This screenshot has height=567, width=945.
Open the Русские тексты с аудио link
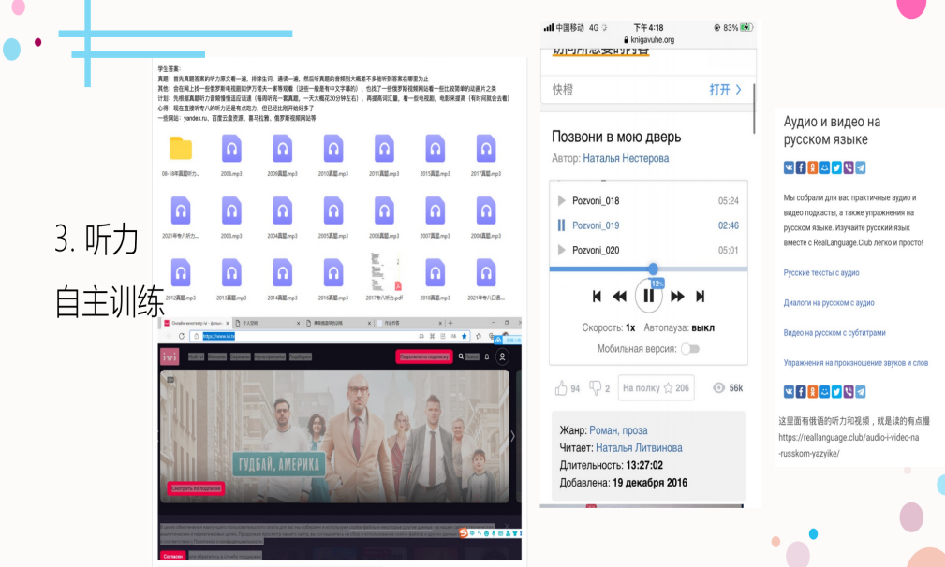(x=821, y=273)
